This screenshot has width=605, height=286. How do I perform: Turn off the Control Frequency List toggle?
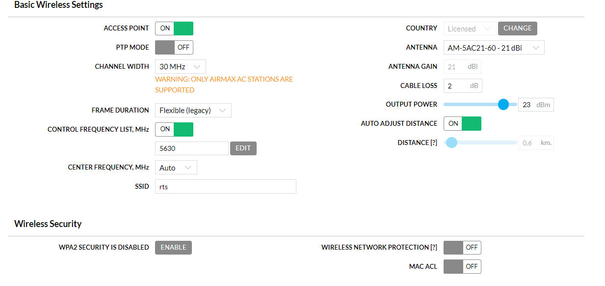click(x=174, y=129)
